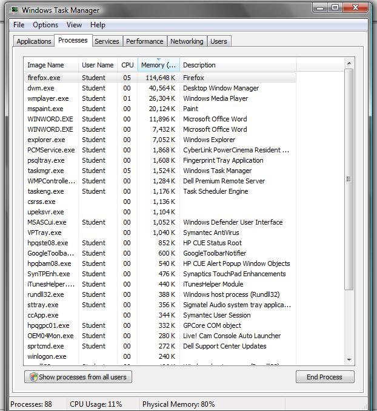The image size is (377, 411).
Task: Select the sttray.exe process
Action: click(160, 305)
